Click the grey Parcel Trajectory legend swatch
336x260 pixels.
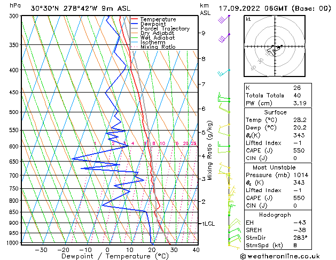(x=134, y=28)
